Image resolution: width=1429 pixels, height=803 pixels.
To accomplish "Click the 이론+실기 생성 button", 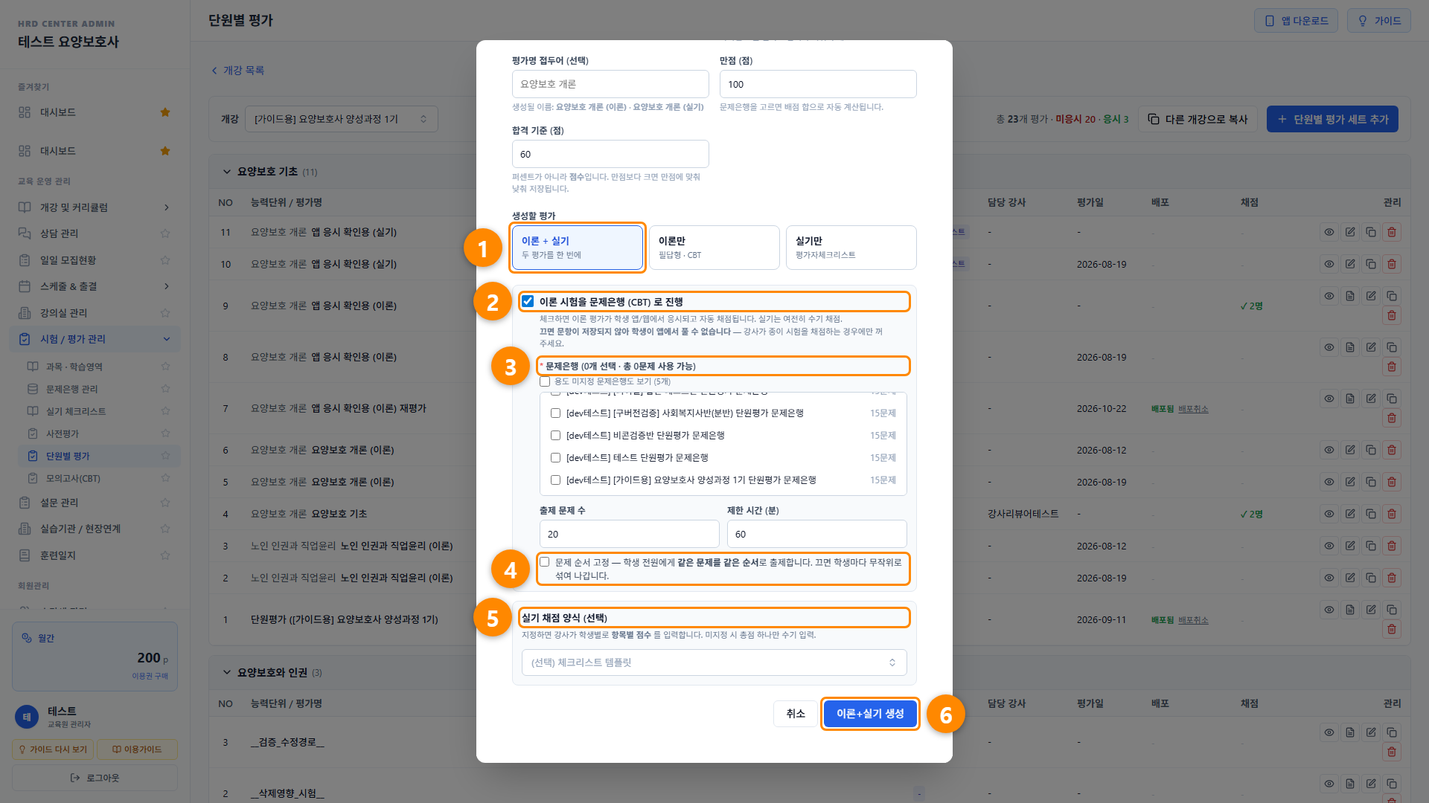I will tap(870, 714).
